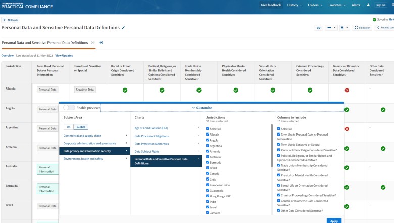The height and width of the screenshot is (223, 394).
Task: Click the Apply button
Action: pos(334,221)
